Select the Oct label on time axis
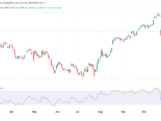Screen dimensions: 161x121 click(x=144, y=112)
